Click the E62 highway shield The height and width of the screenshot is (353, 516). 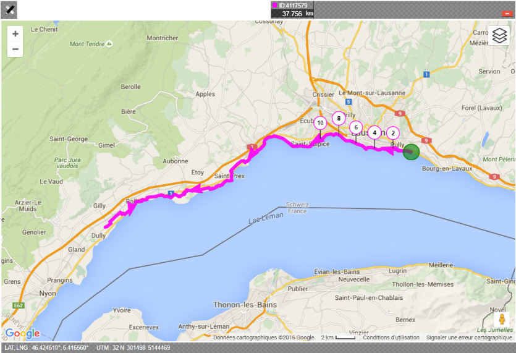tap(19, 305)
